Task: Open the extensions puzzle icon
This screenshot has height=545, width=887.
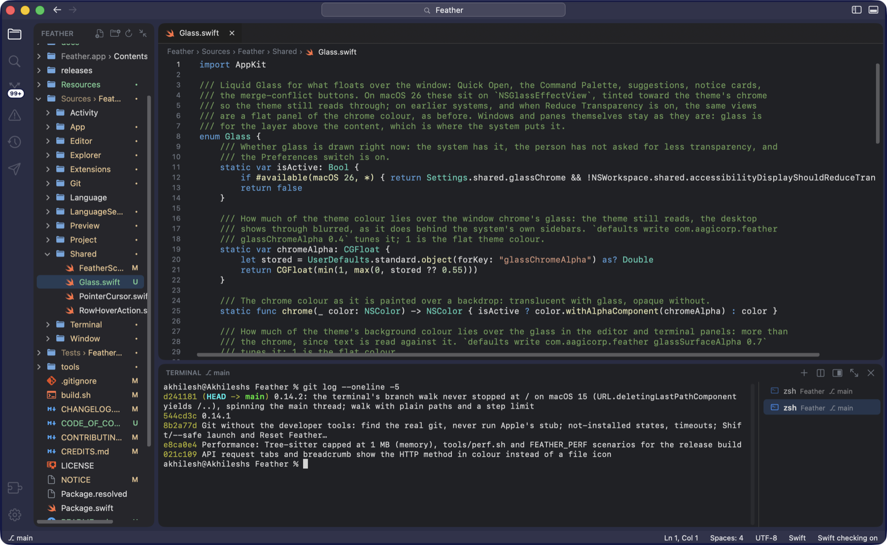Action: click(15, 487)
